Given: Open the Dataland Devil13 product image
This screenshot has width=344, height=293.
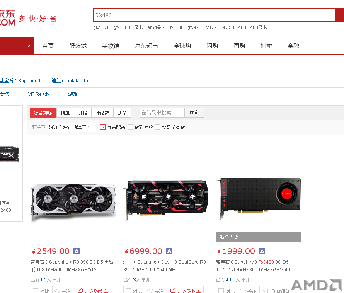Looking at the screenshot, I should 166,200.
